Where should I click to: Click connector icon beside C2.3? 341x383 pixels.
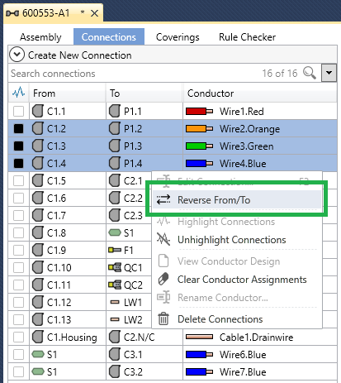[x=115, y=215]
